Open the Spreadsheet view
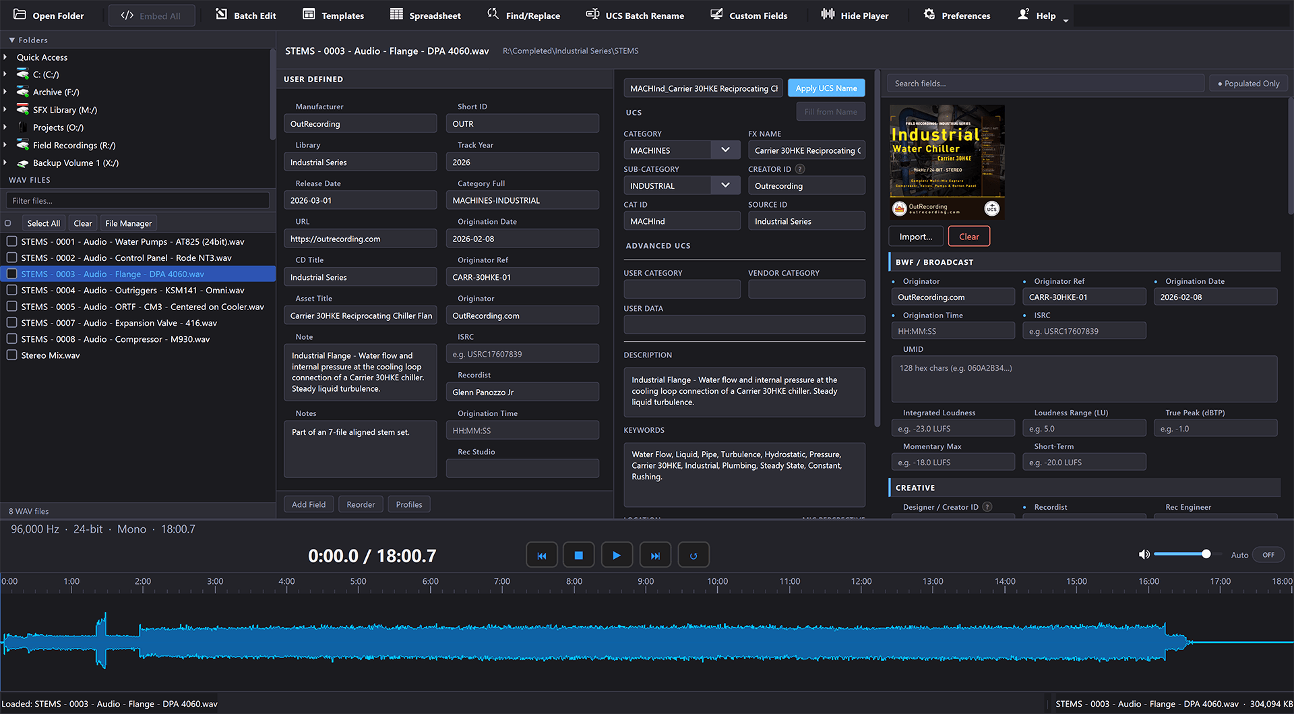This screenshot has height=714, width=1294. coord(426,16)
